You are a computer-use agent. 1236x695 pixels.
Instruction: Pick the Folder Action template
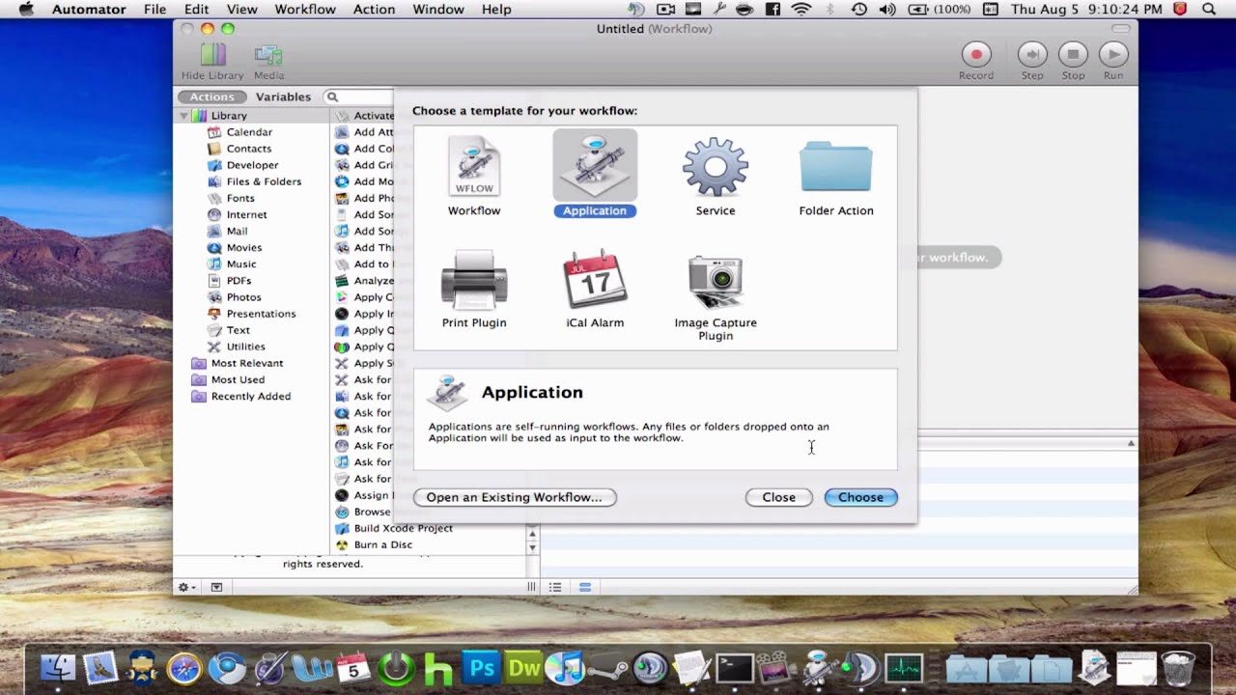(x=836, y=168)
